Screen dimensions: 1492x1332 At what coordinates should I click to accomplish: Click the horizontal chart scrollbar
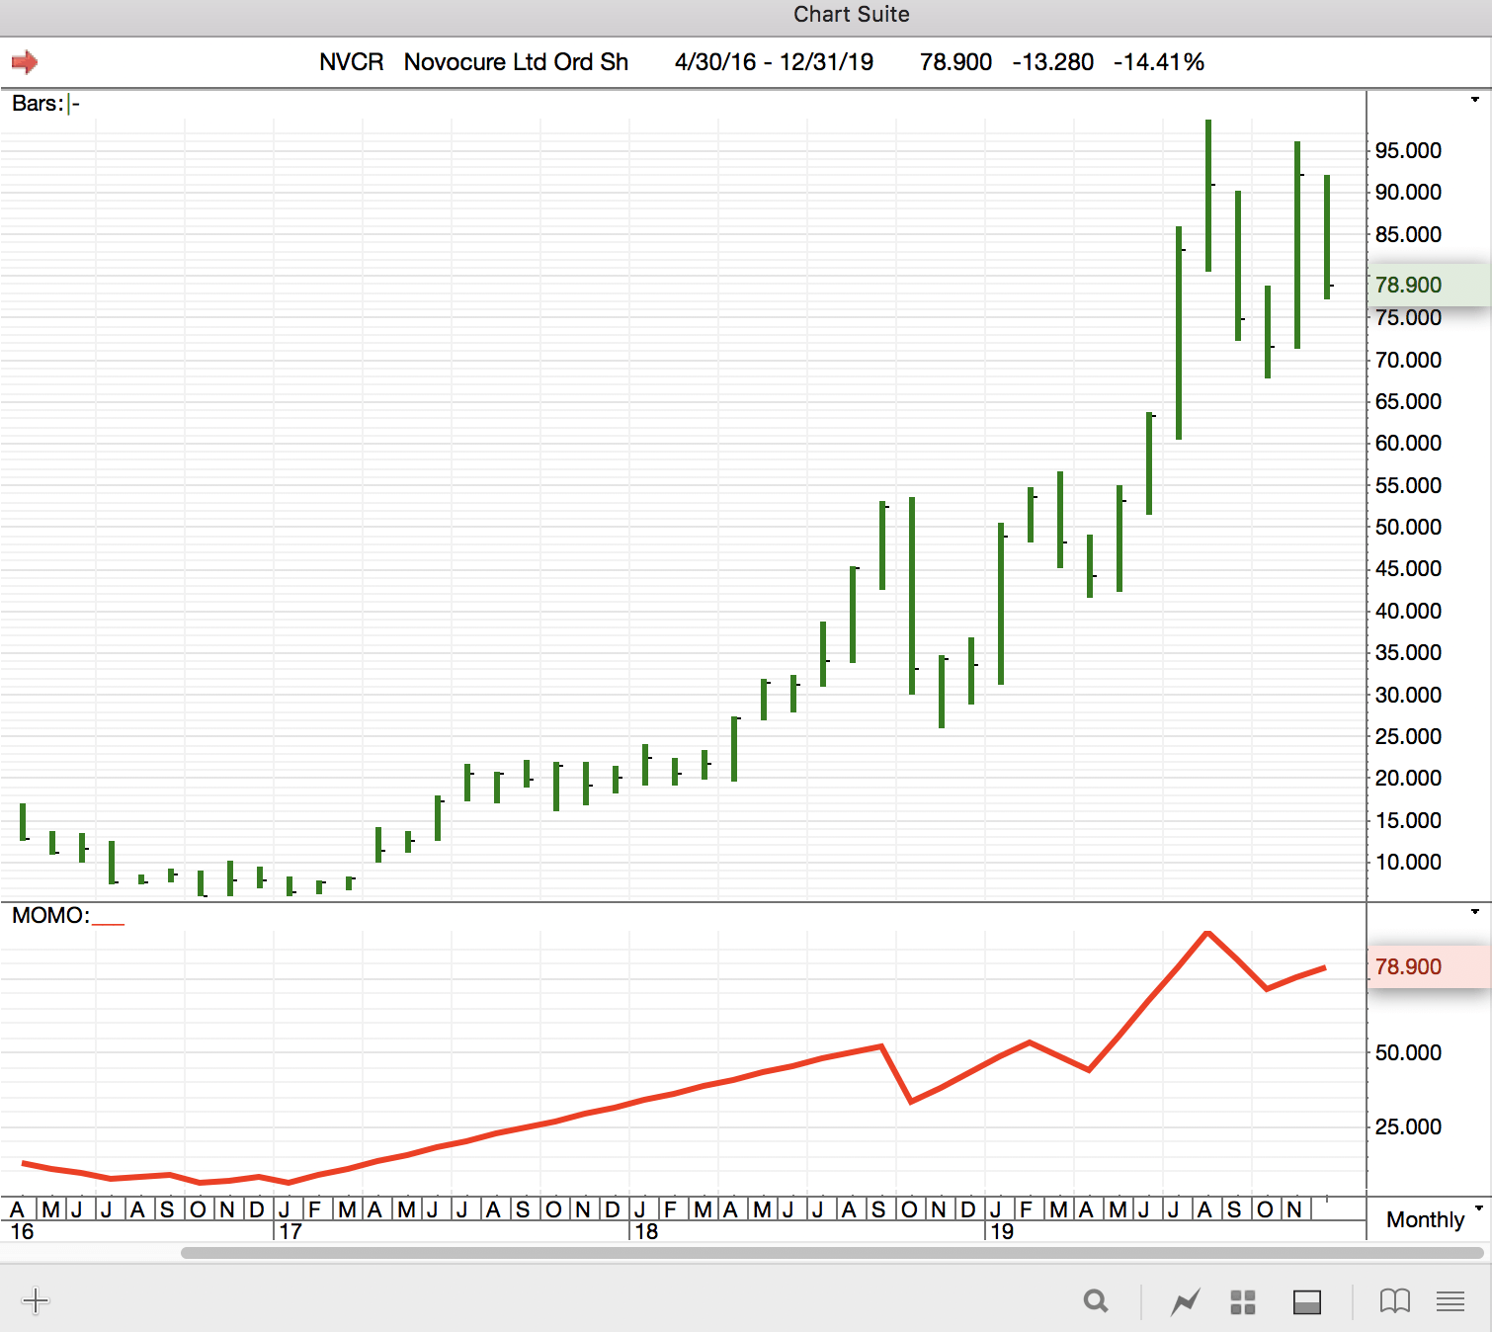(832, 1253)
